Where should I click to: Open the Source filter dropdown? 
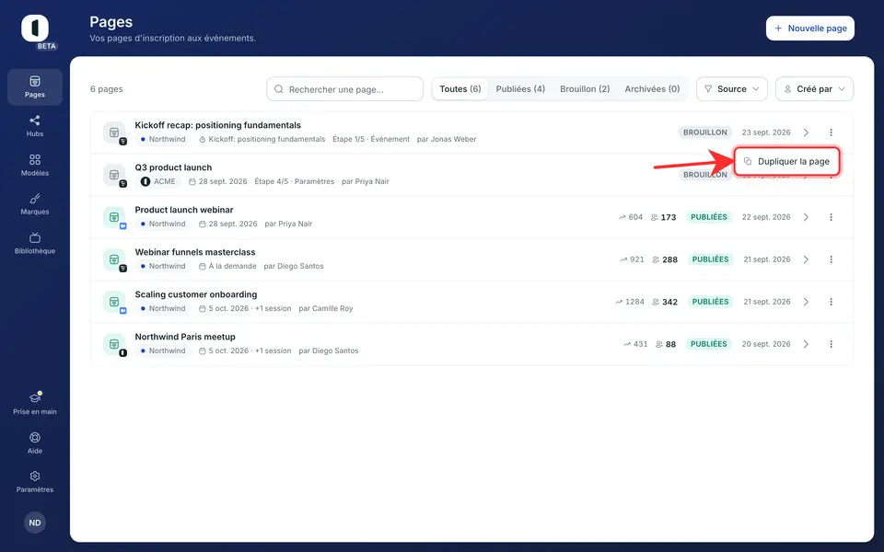click(x=732, y=89)
